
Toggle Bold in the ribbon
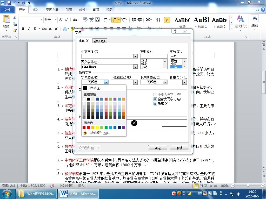23,29
